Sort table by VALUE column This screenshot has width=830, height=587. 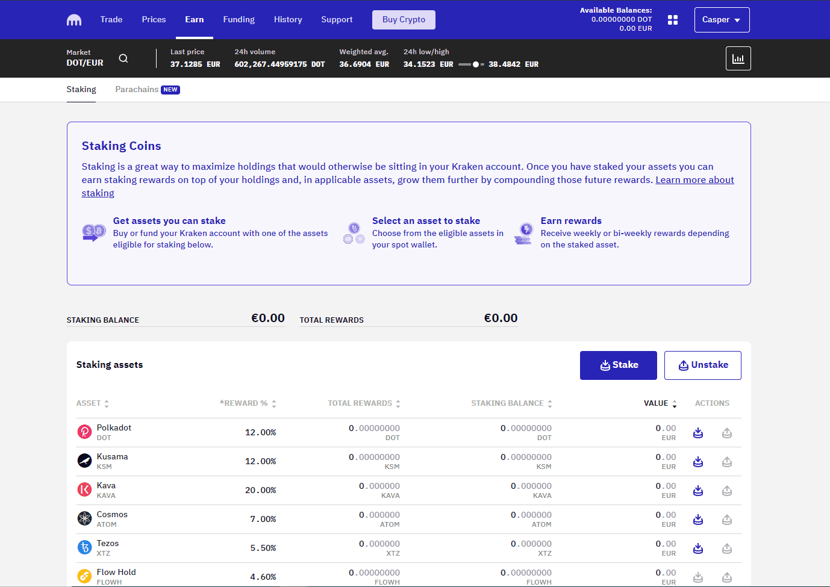(x=661, y=403)
